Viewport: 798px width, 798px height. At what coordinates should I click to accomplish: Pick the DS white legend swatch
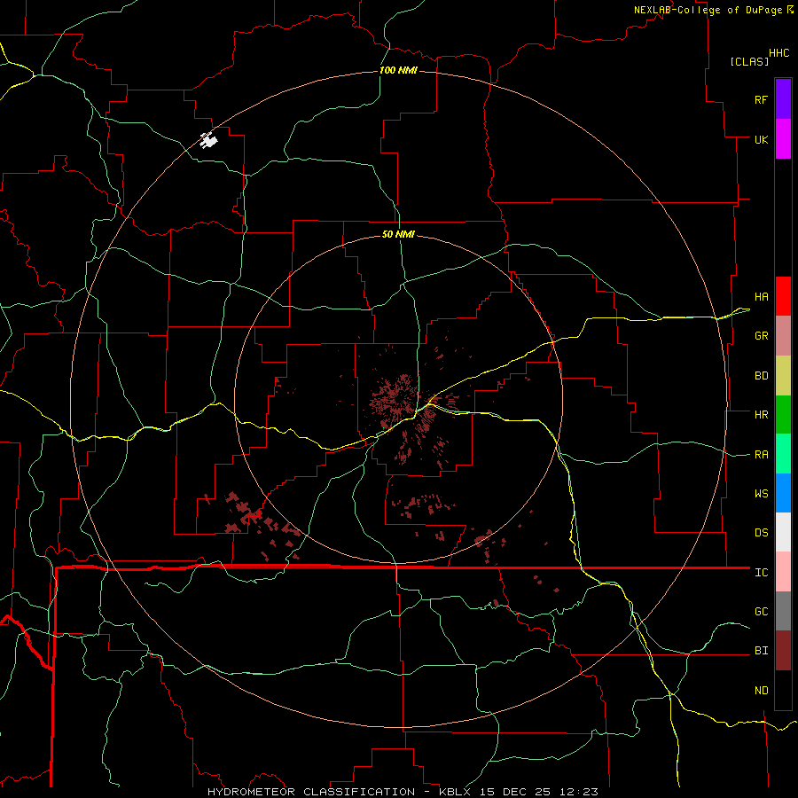coord(783,532)
